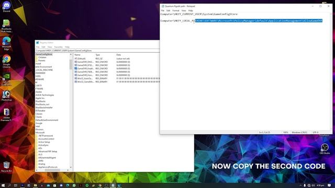Screen dimensions: 335x188
Task: Select DefaultUserEnvironment key in tree
Action: [x=47, y=120]
